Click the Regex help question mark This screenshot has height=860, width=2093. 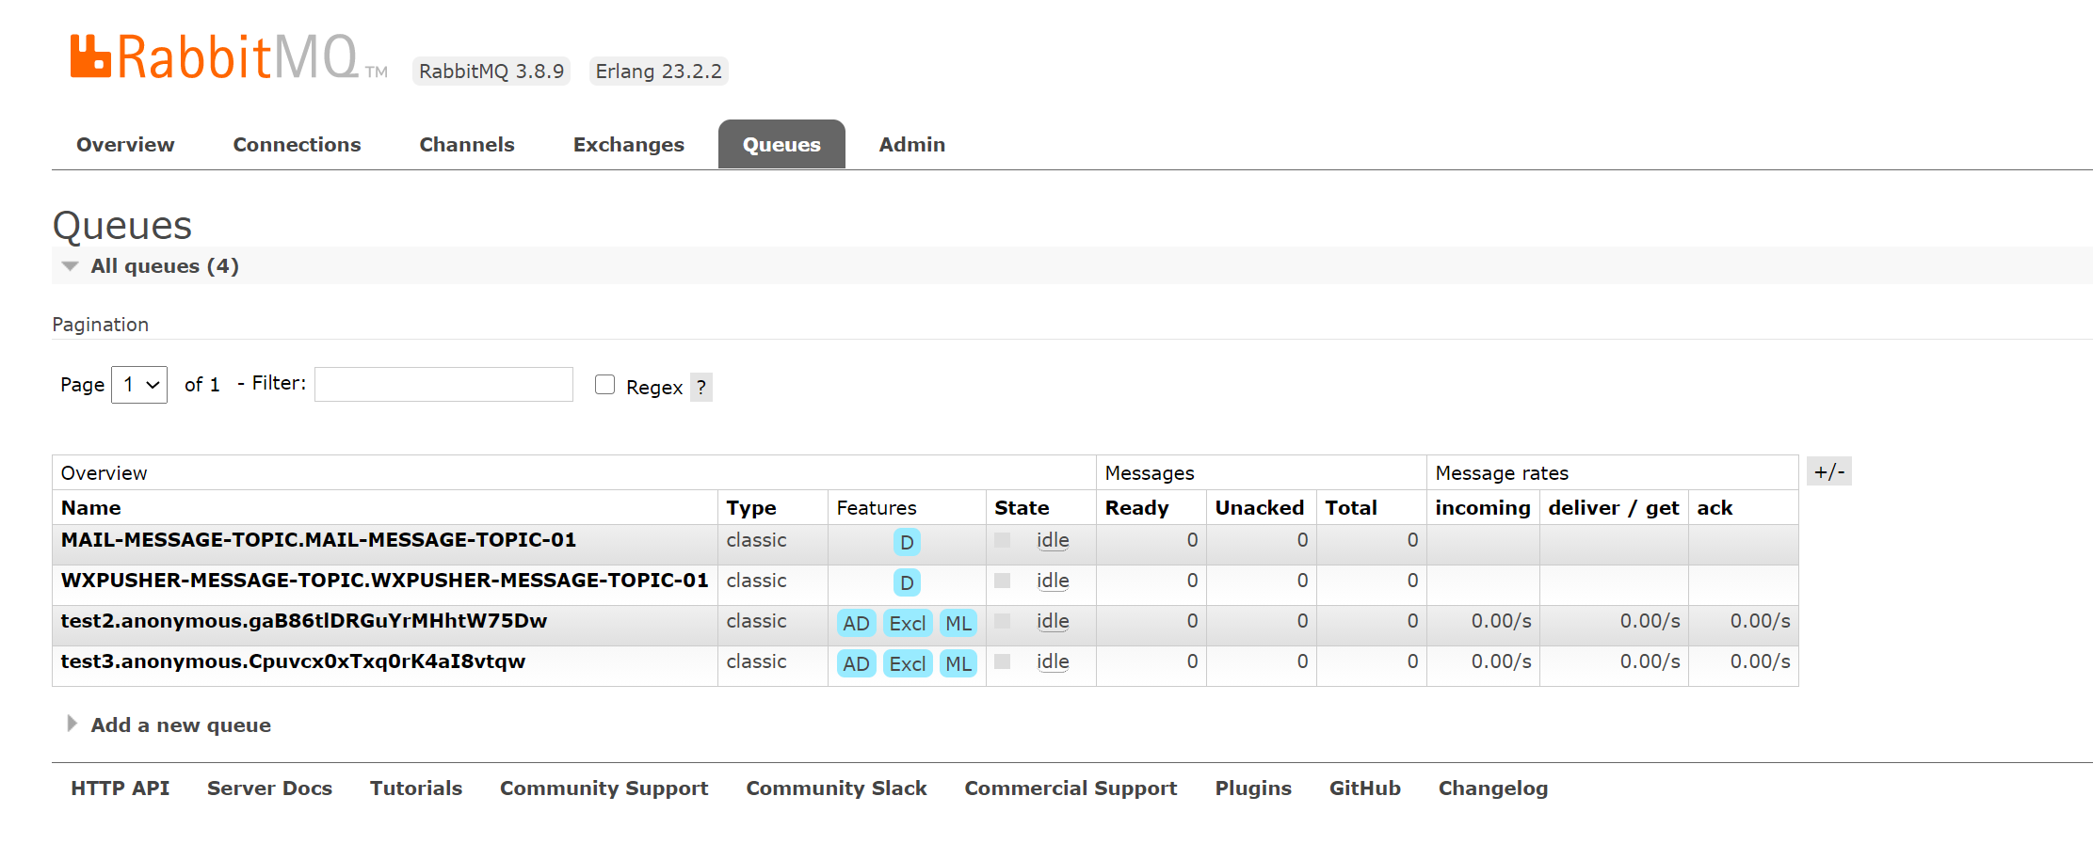(700, 387)
